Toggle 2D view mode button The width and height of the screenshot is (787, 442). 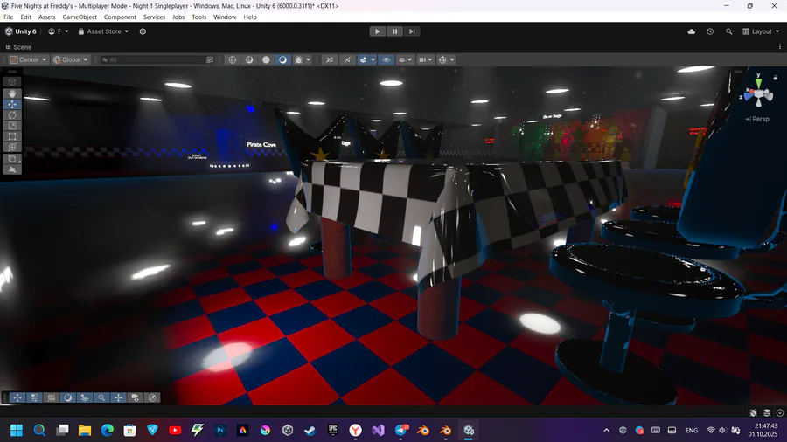[330, 59]
